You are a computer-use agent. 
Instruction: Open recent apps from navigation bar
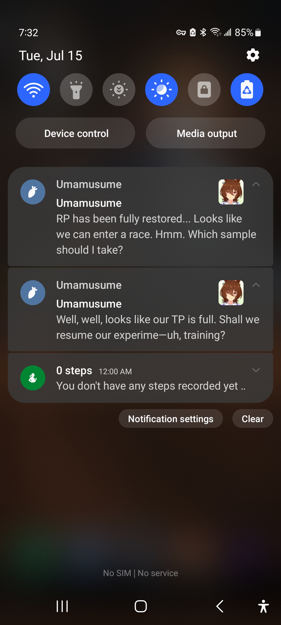click(x=62, y=606)
